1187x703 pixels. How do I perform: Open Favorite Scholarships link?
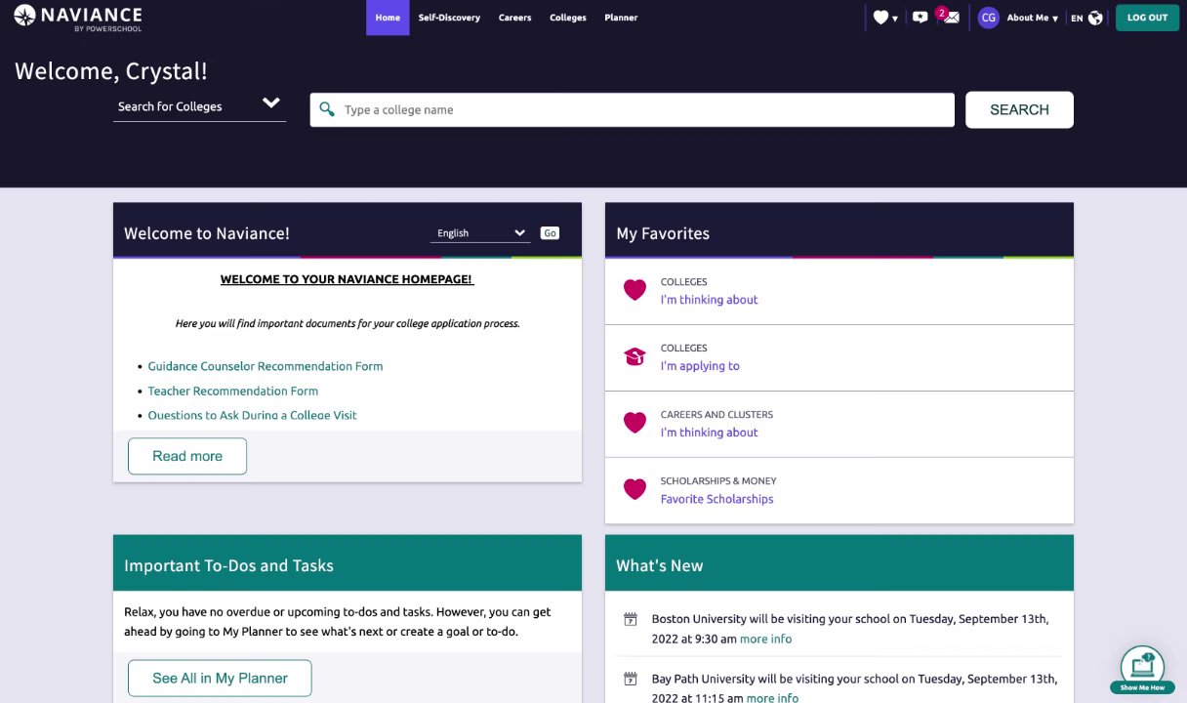716,499
